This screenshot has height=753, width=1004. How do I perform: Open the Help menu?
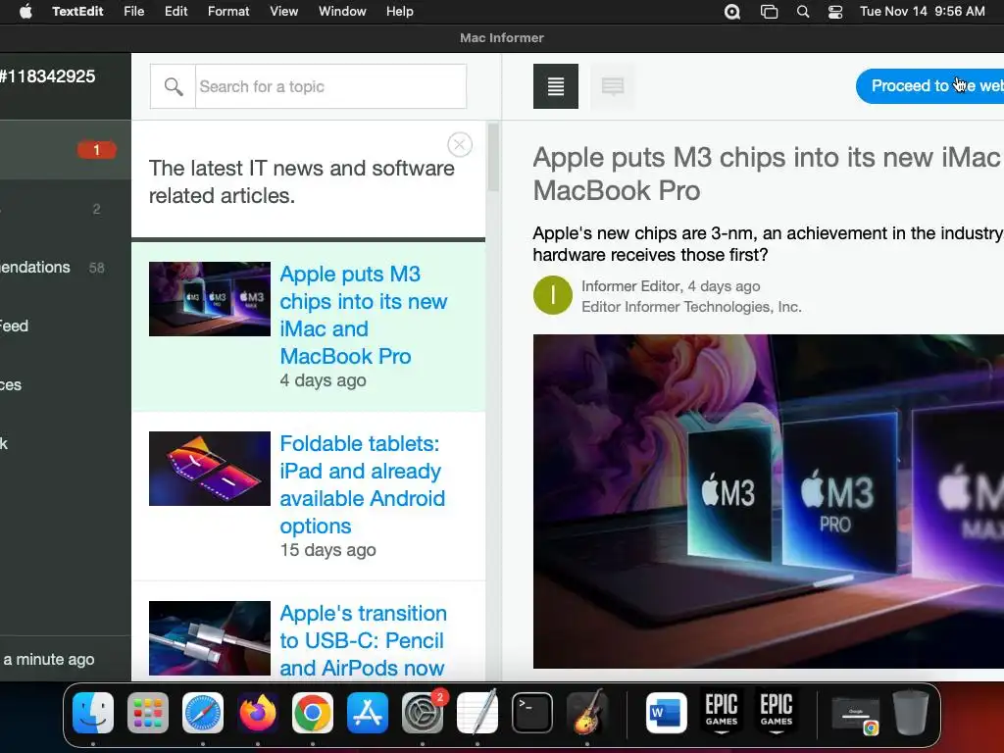click(x=400, y=12)
